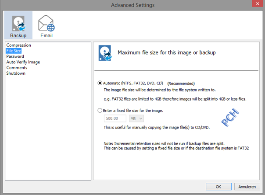265x195 pixels.
Task: Choose the Automatic file size radio button
Action: [x=100, y=83]
